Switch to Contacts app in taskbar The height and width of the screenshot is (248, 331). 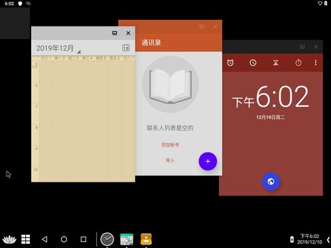pyautogui.click(x=146, y=239)
